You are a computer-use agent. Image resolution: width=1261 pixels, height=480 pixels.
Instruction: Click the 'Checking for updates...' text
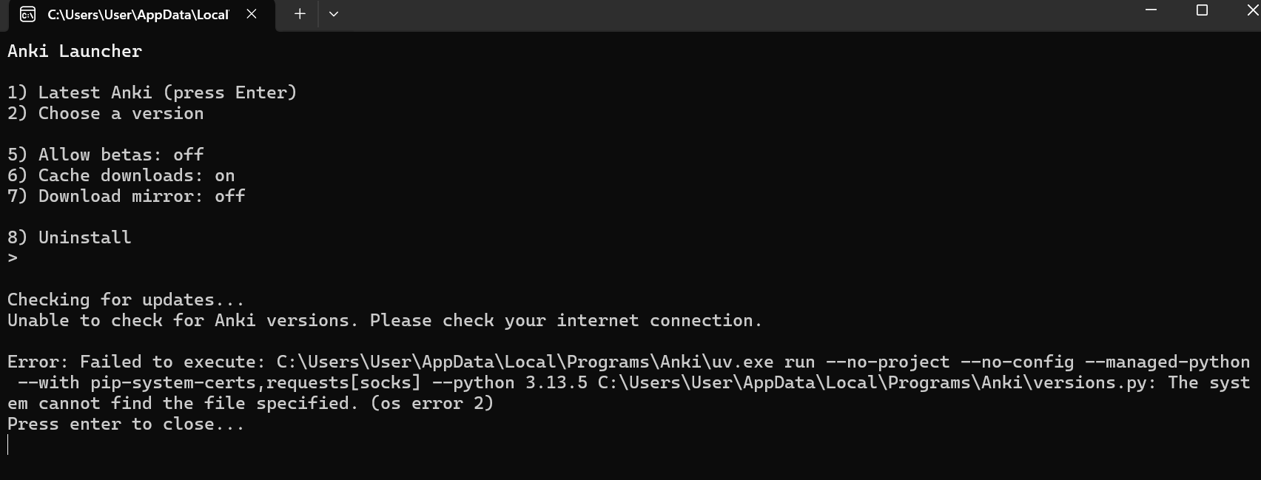click(126, 300)
